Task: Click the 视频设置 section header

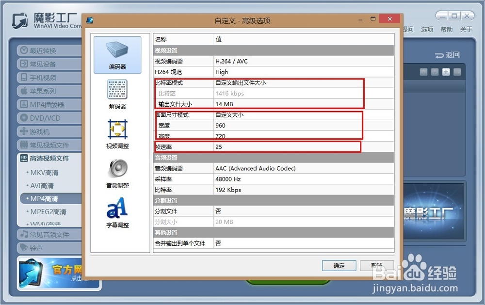Action: tap(274, 50)
